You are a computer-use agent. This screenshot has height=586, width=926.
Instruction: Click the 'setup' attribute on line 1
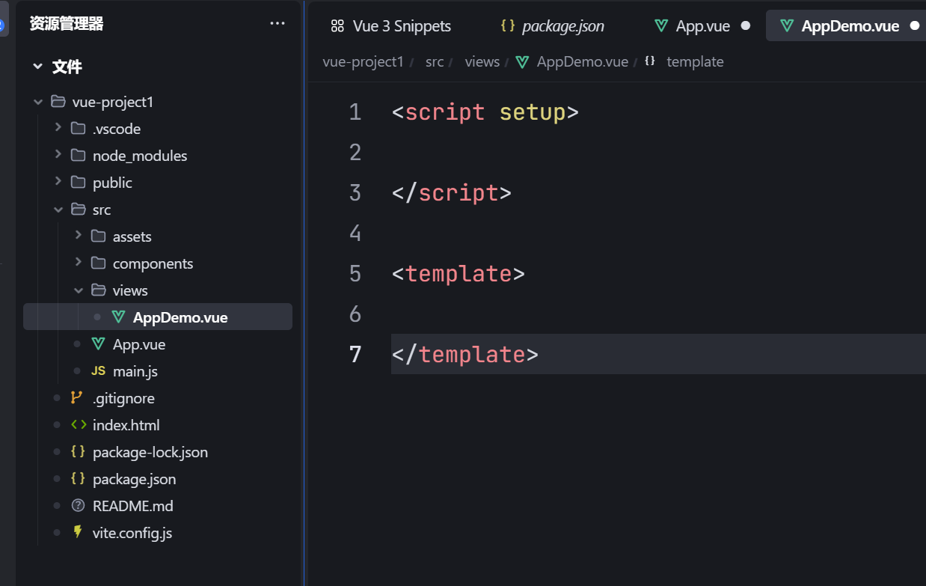pos(533,113)
